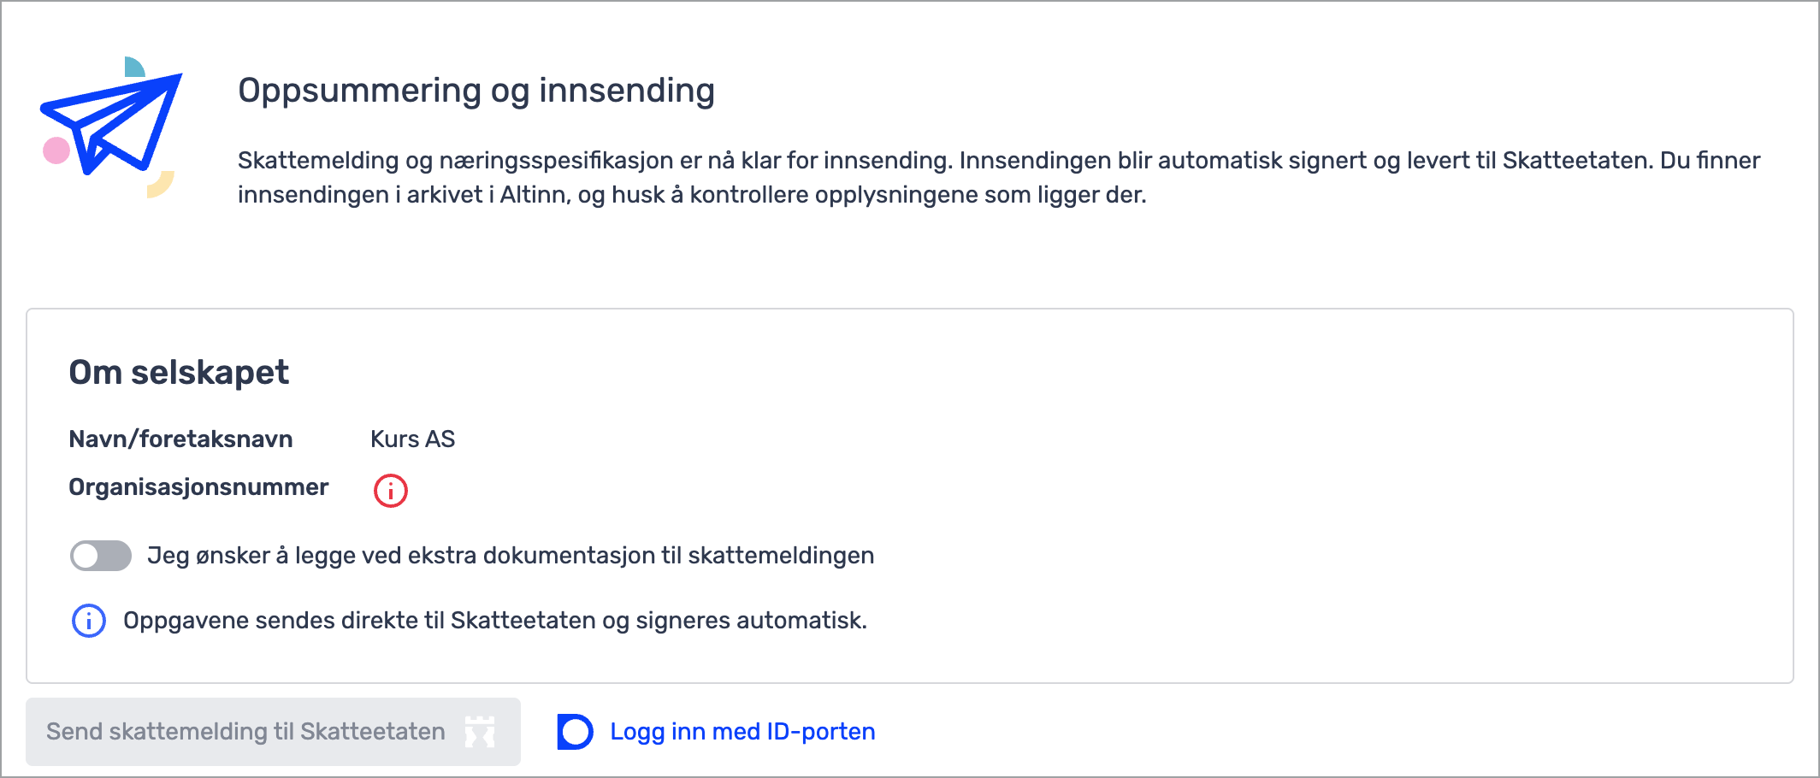Viewport: 1820px width, 778px height.
Task: Click the blue info icon before Oppgaven sendes
Action: pos(89,621)
